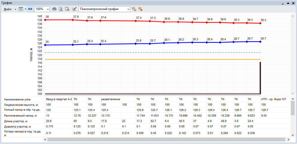Open print preview with the magnifier page icon
The image size is (297, 144).
coord(61,9)
